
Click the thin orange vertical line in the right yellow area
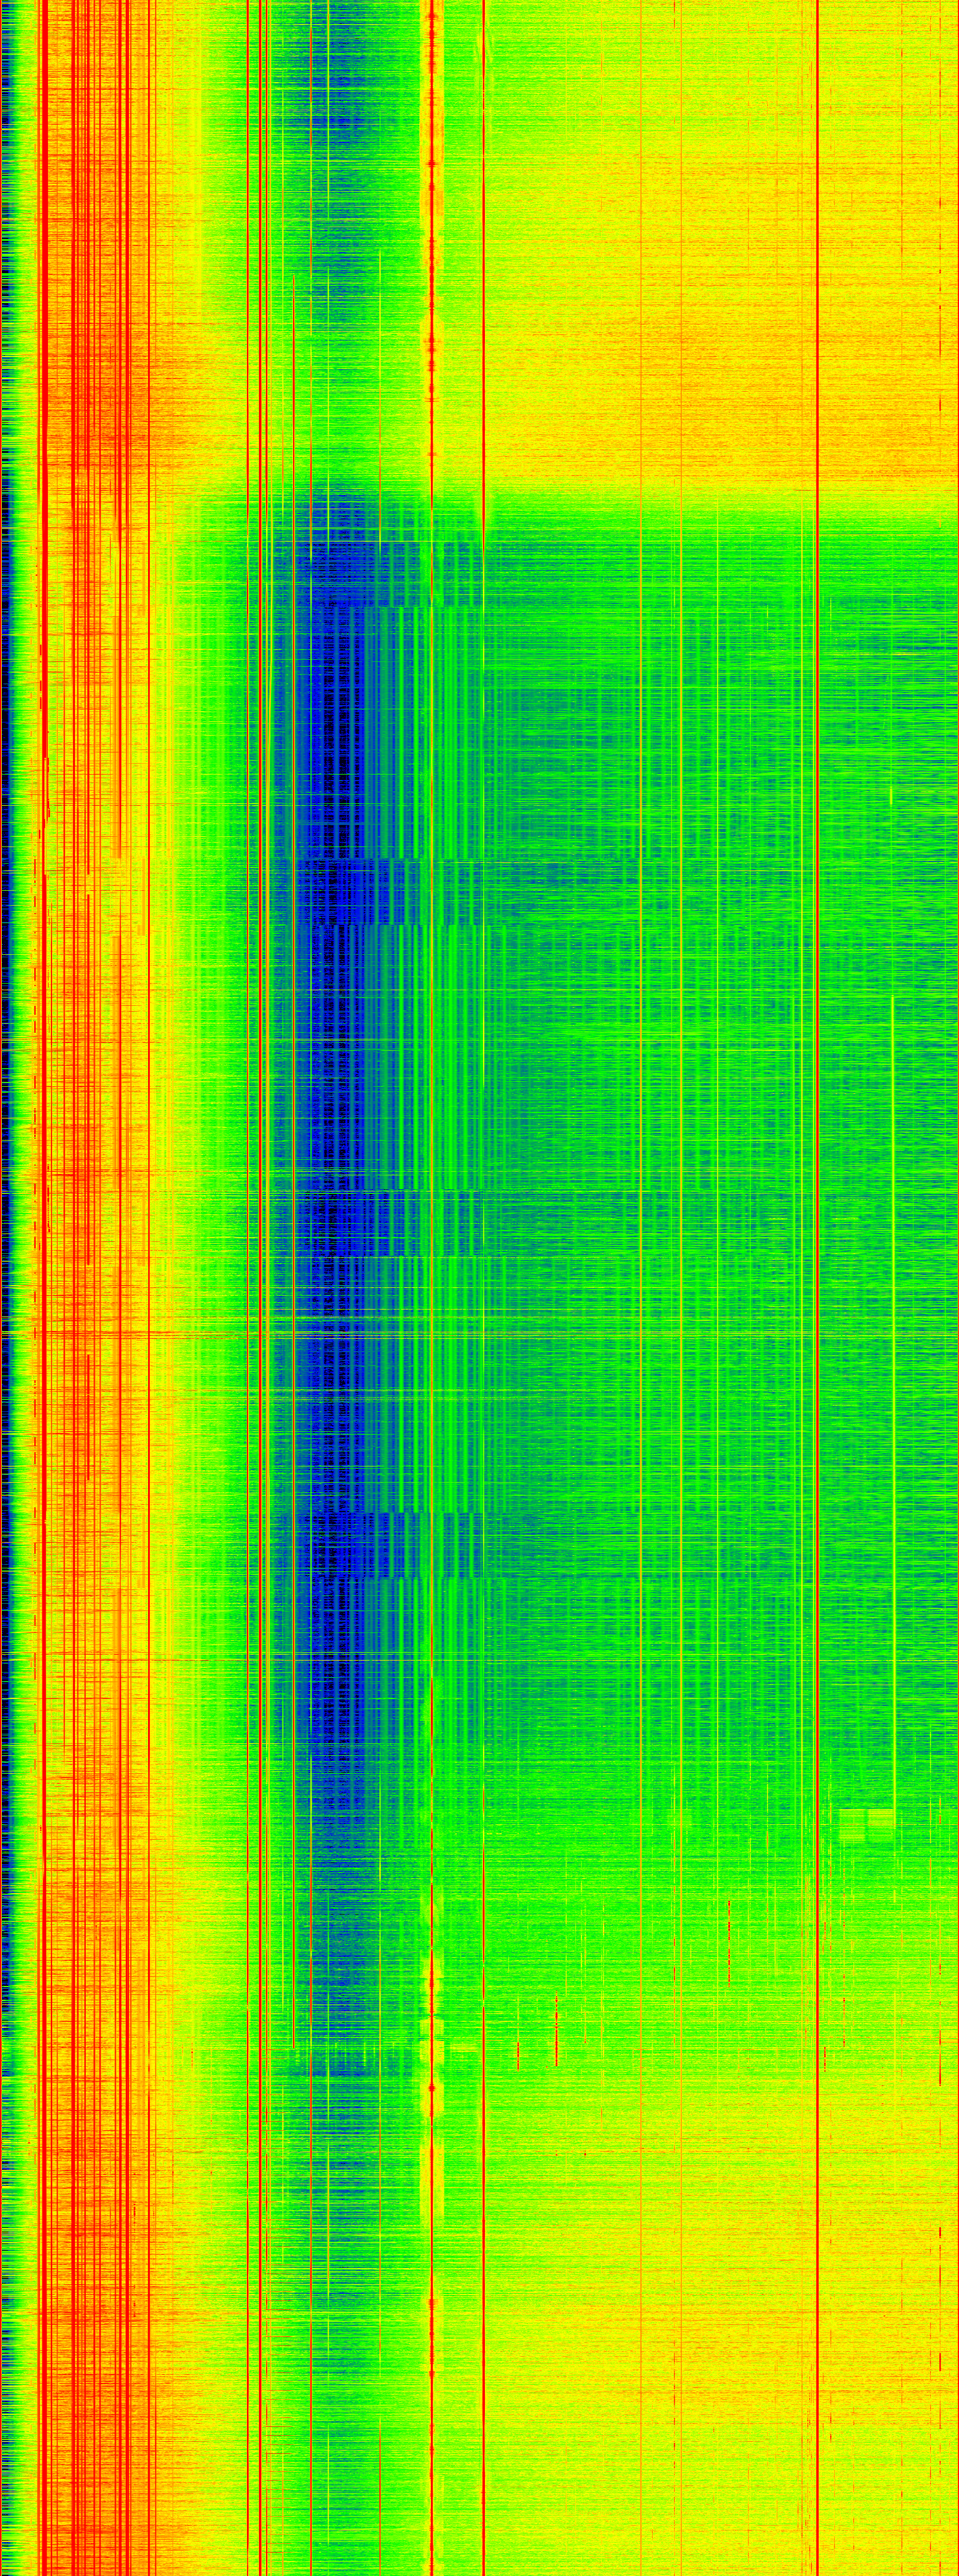(x=641, y=300)
